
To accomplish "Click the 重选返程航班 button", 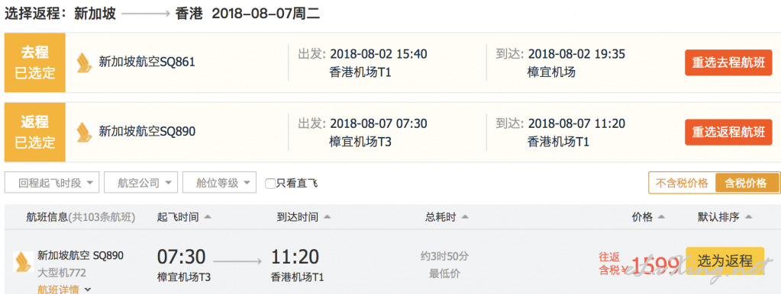I will tap(728, 132).
